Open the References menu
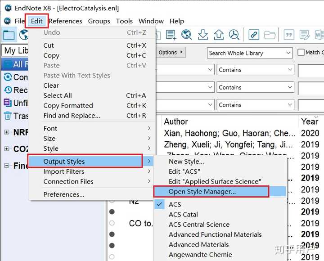This screenshot has width=324, height=261. pos(65,21)
